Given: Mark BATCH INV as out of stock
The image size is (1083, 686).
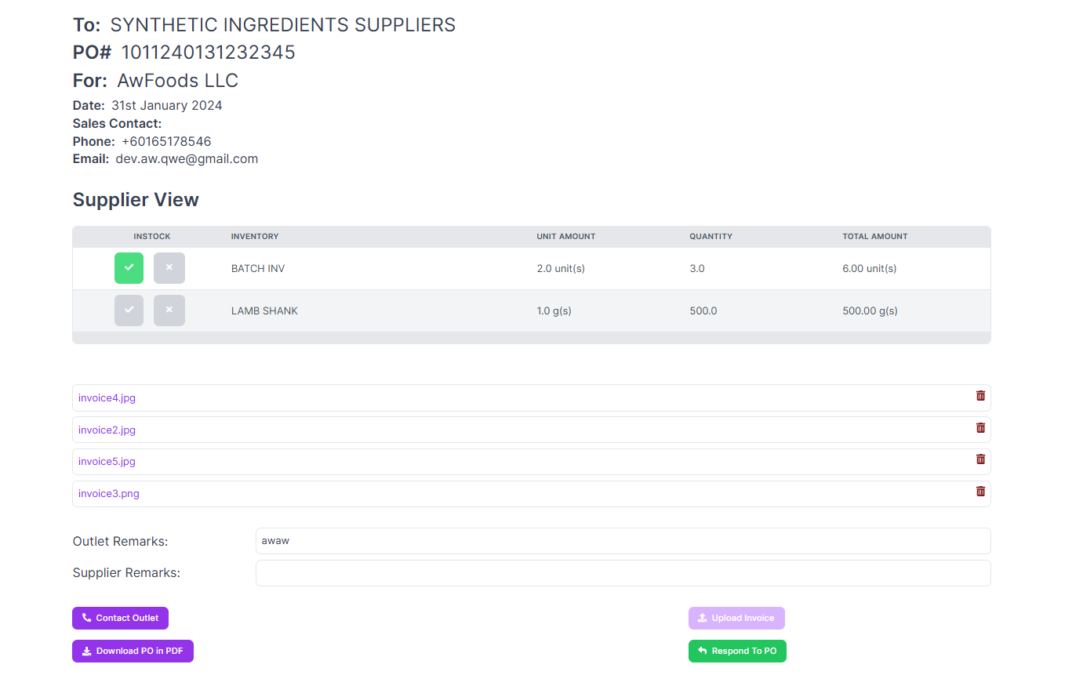Looking at the screenshot, I should 169,267.
